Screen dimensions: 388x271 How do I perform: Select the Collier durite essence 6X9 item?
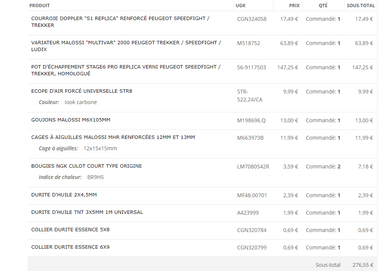pyautogui.click(x=70, y=247)
